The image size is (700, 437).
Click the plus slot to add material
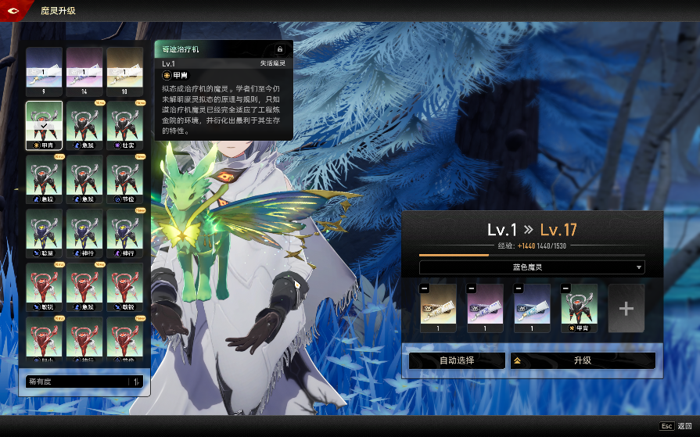(x=626, y=308)
